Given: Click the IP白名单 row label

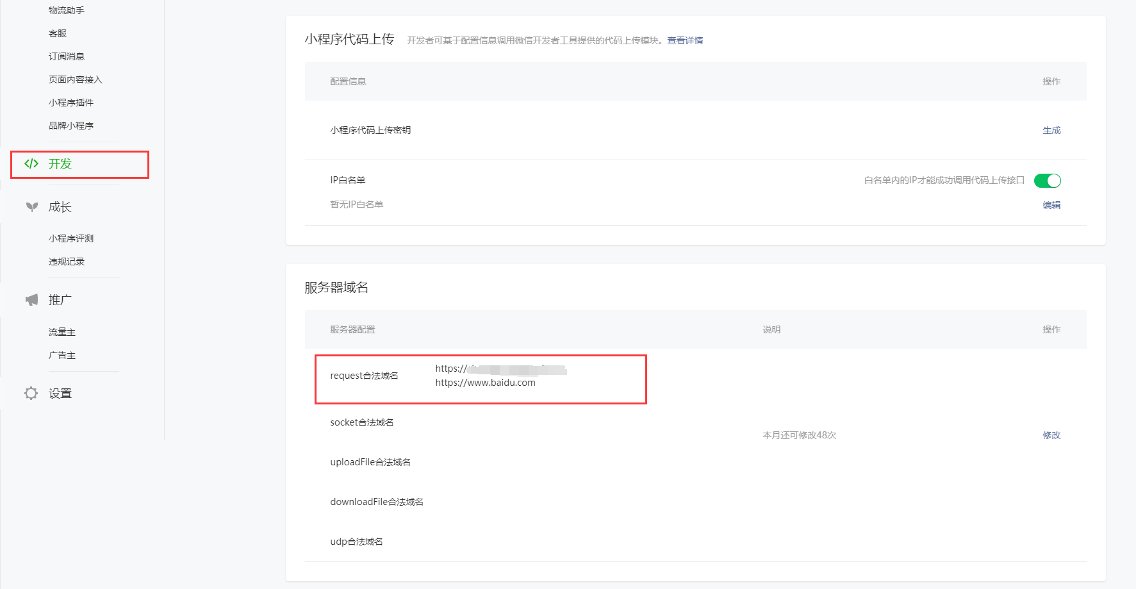Looking at the screenshot, I should pos(347,180).
